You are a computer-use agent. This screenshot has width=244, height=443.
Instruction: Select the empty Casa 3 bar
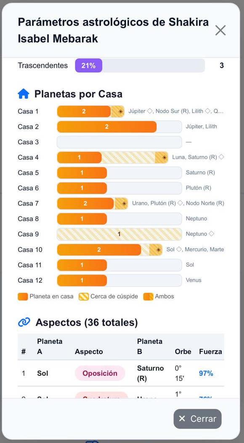click(119, 142)
